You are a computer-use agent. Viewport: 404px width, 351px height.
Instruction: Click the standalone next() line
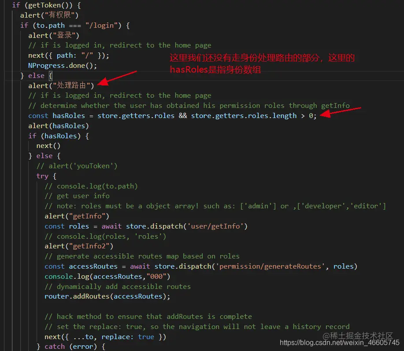(x=48, y=146)
